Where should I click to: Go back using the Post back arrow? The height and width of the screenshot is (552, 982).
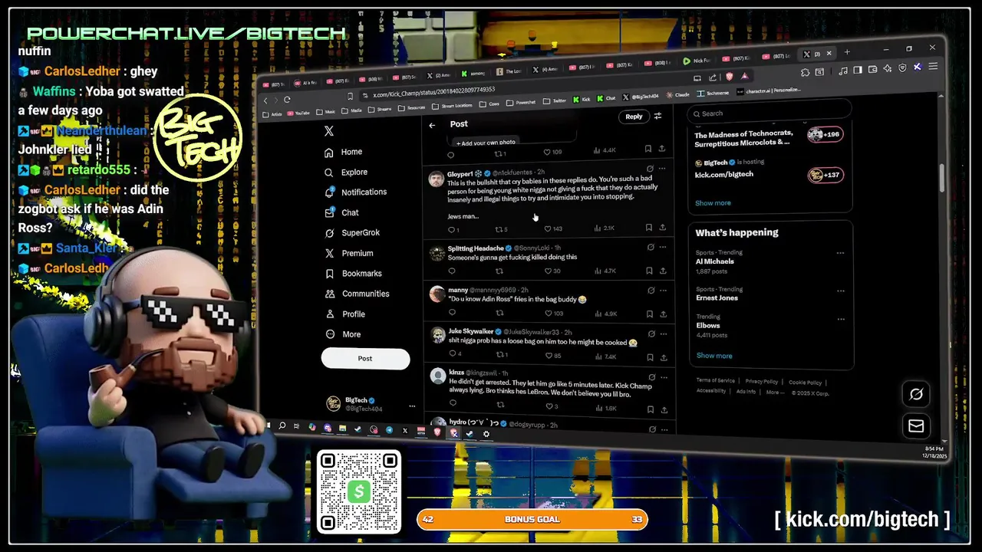point(432,125)
